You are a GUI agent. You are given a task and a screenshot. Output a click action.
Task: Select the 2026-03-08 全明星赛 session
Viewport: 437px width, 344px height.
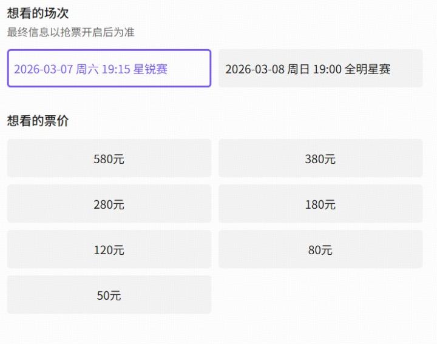click(x=320, y=69)
